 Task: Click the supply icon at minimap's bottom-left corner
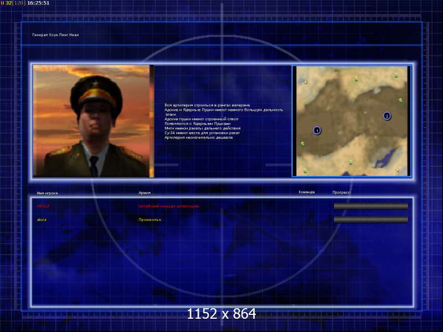coord(305,171)
